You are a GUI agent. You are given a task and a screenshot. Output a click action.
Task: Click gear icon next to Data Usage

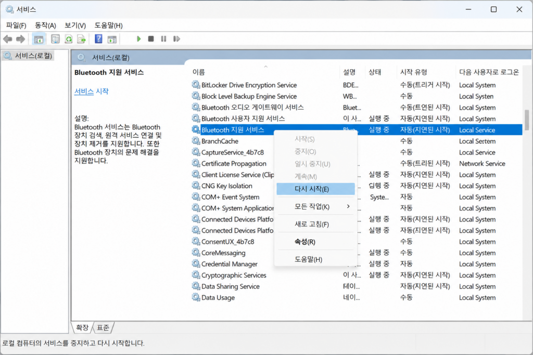click(x=196, y=297)
